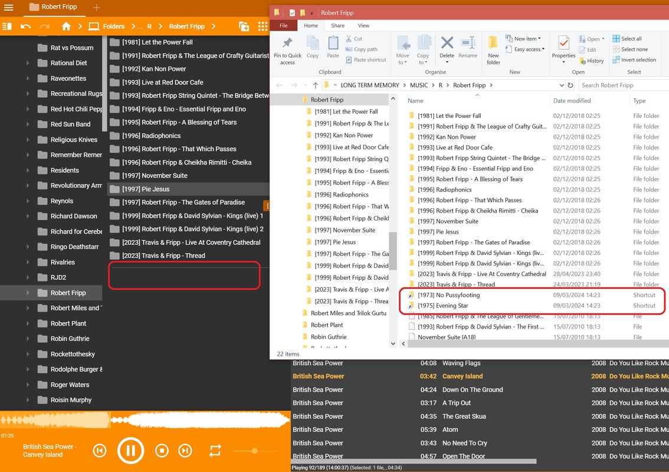Skip to previous track in player

tap(100, 451)
